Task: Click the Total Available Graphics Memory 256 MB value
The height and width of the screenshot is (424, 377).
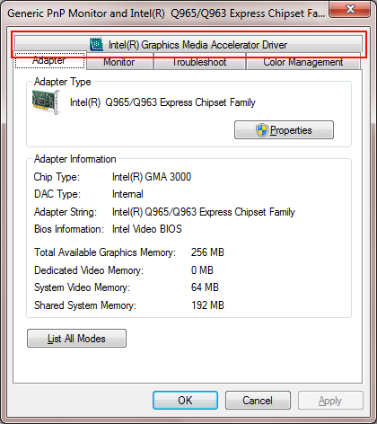Action: tap(207, 252)
